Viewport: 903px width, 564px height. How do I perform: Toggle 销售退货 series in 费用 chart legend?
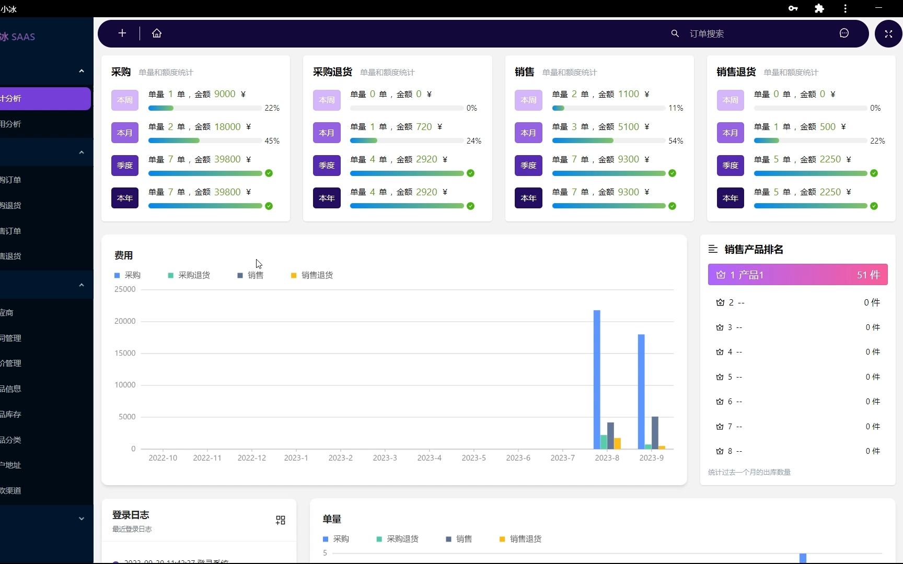[312, 275]
